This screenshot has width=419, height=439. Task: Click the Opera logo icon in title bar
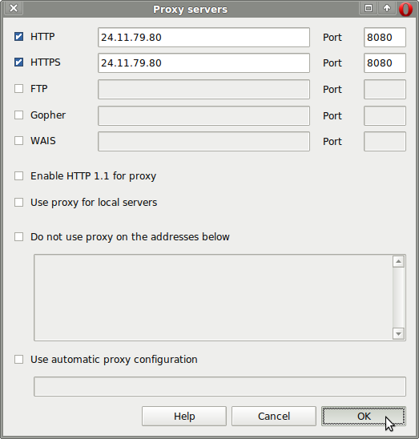[x=405, y=9]
